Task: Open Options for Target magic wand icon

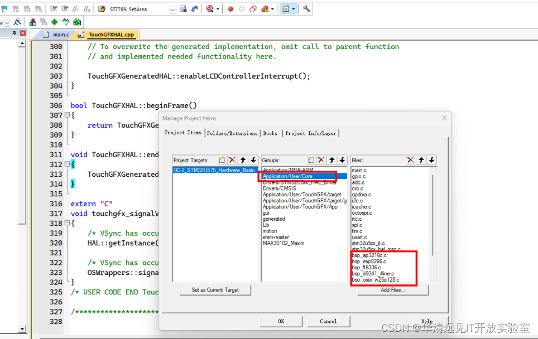Action: [x=17, y=22]
